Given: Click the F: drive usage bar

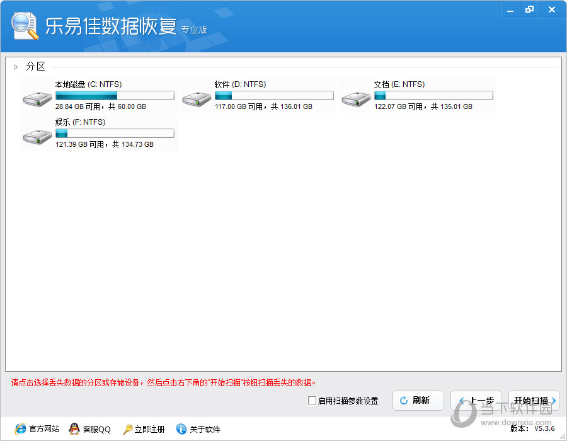Looking at the screenshot, I should [115, 134].
